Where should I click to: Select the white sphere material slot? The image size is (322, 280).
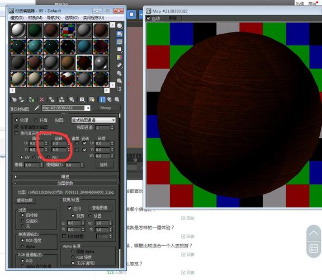pos(18,30)
